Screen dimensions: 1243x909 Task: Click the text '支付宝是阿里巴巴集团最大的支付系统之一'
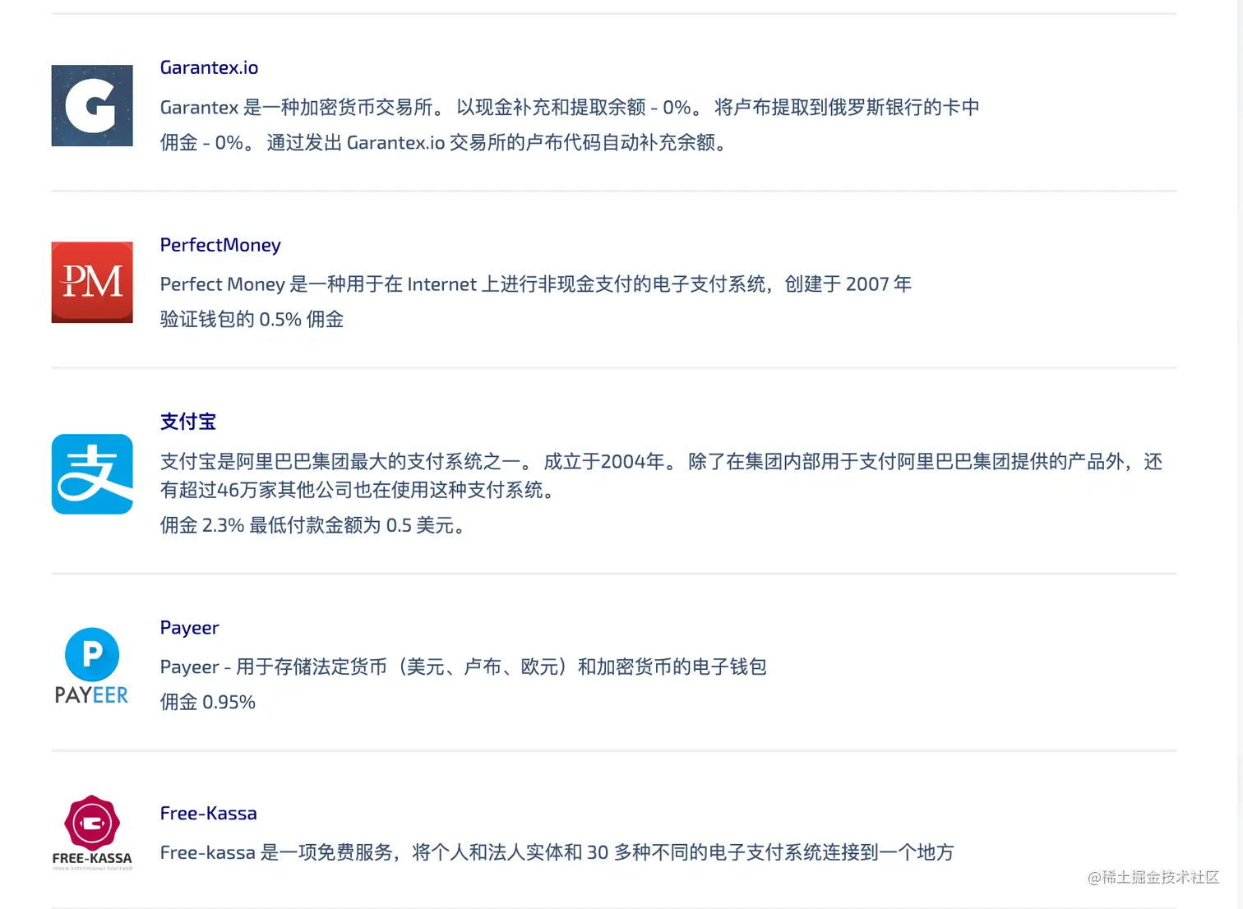(340, 462)
